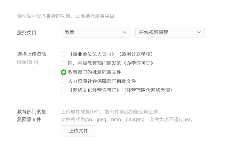Click the 服务类目 field label
The height and width of the screenshot is (150, 233).
tap(27, 33)
